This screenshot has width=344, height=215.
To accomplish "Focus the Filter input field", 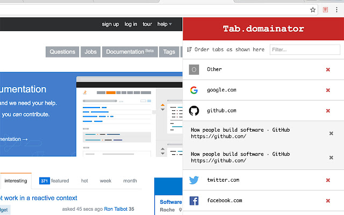I will click(305, 49).
